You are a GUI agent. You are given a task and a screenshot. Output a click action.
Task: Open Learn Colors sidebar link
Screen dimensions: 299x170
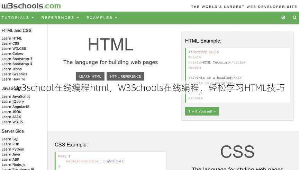[x=12, y=54]
